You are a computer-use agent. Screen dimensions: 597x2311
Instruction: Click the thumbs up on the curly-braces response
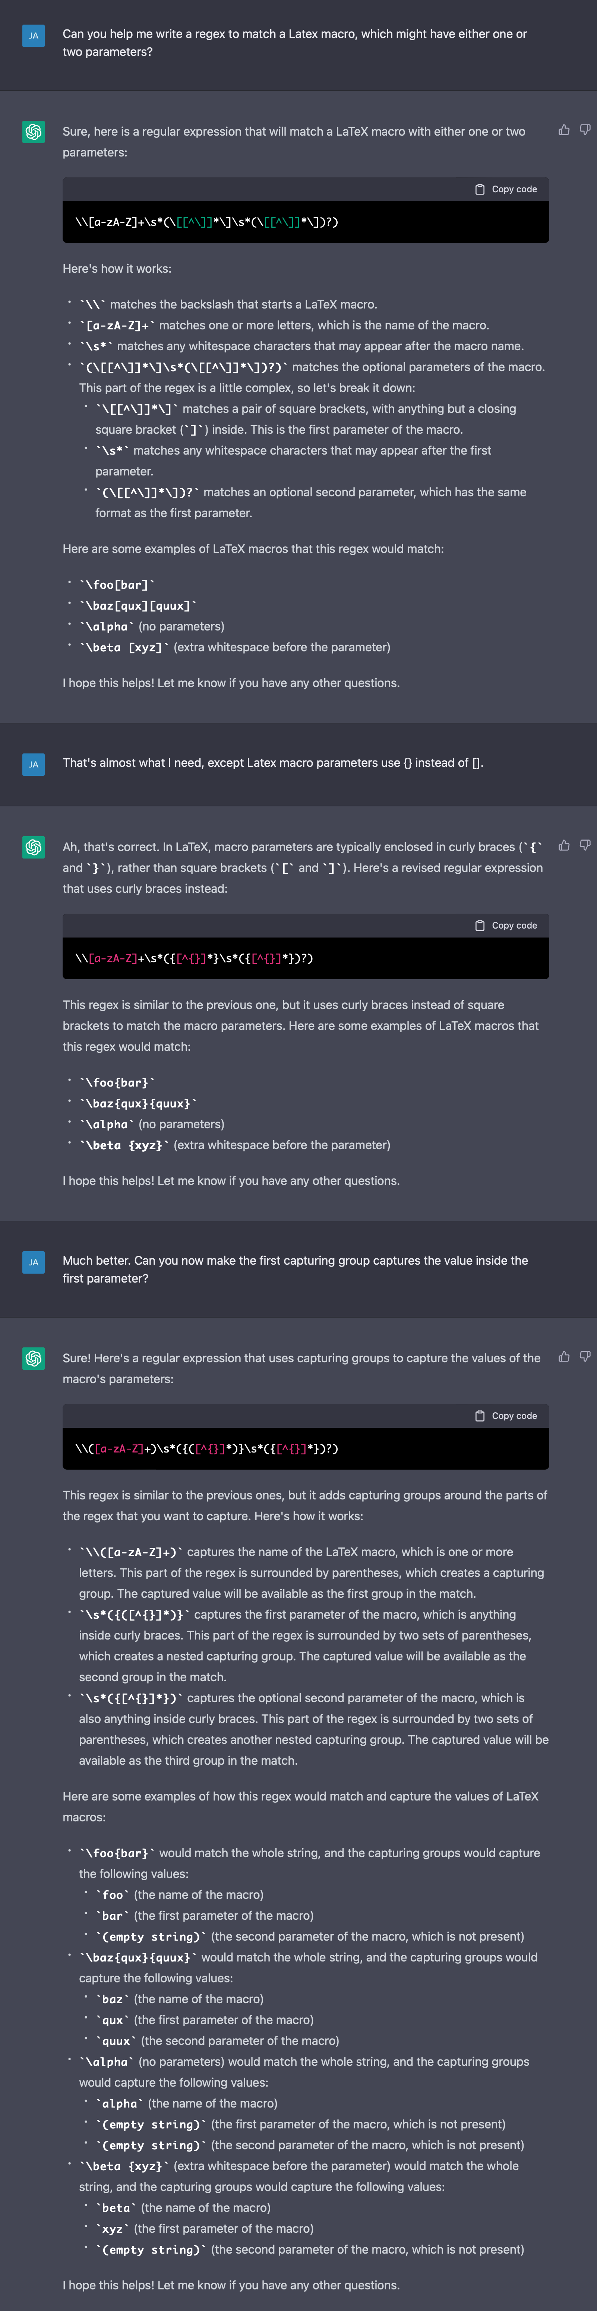click(565, 845)
